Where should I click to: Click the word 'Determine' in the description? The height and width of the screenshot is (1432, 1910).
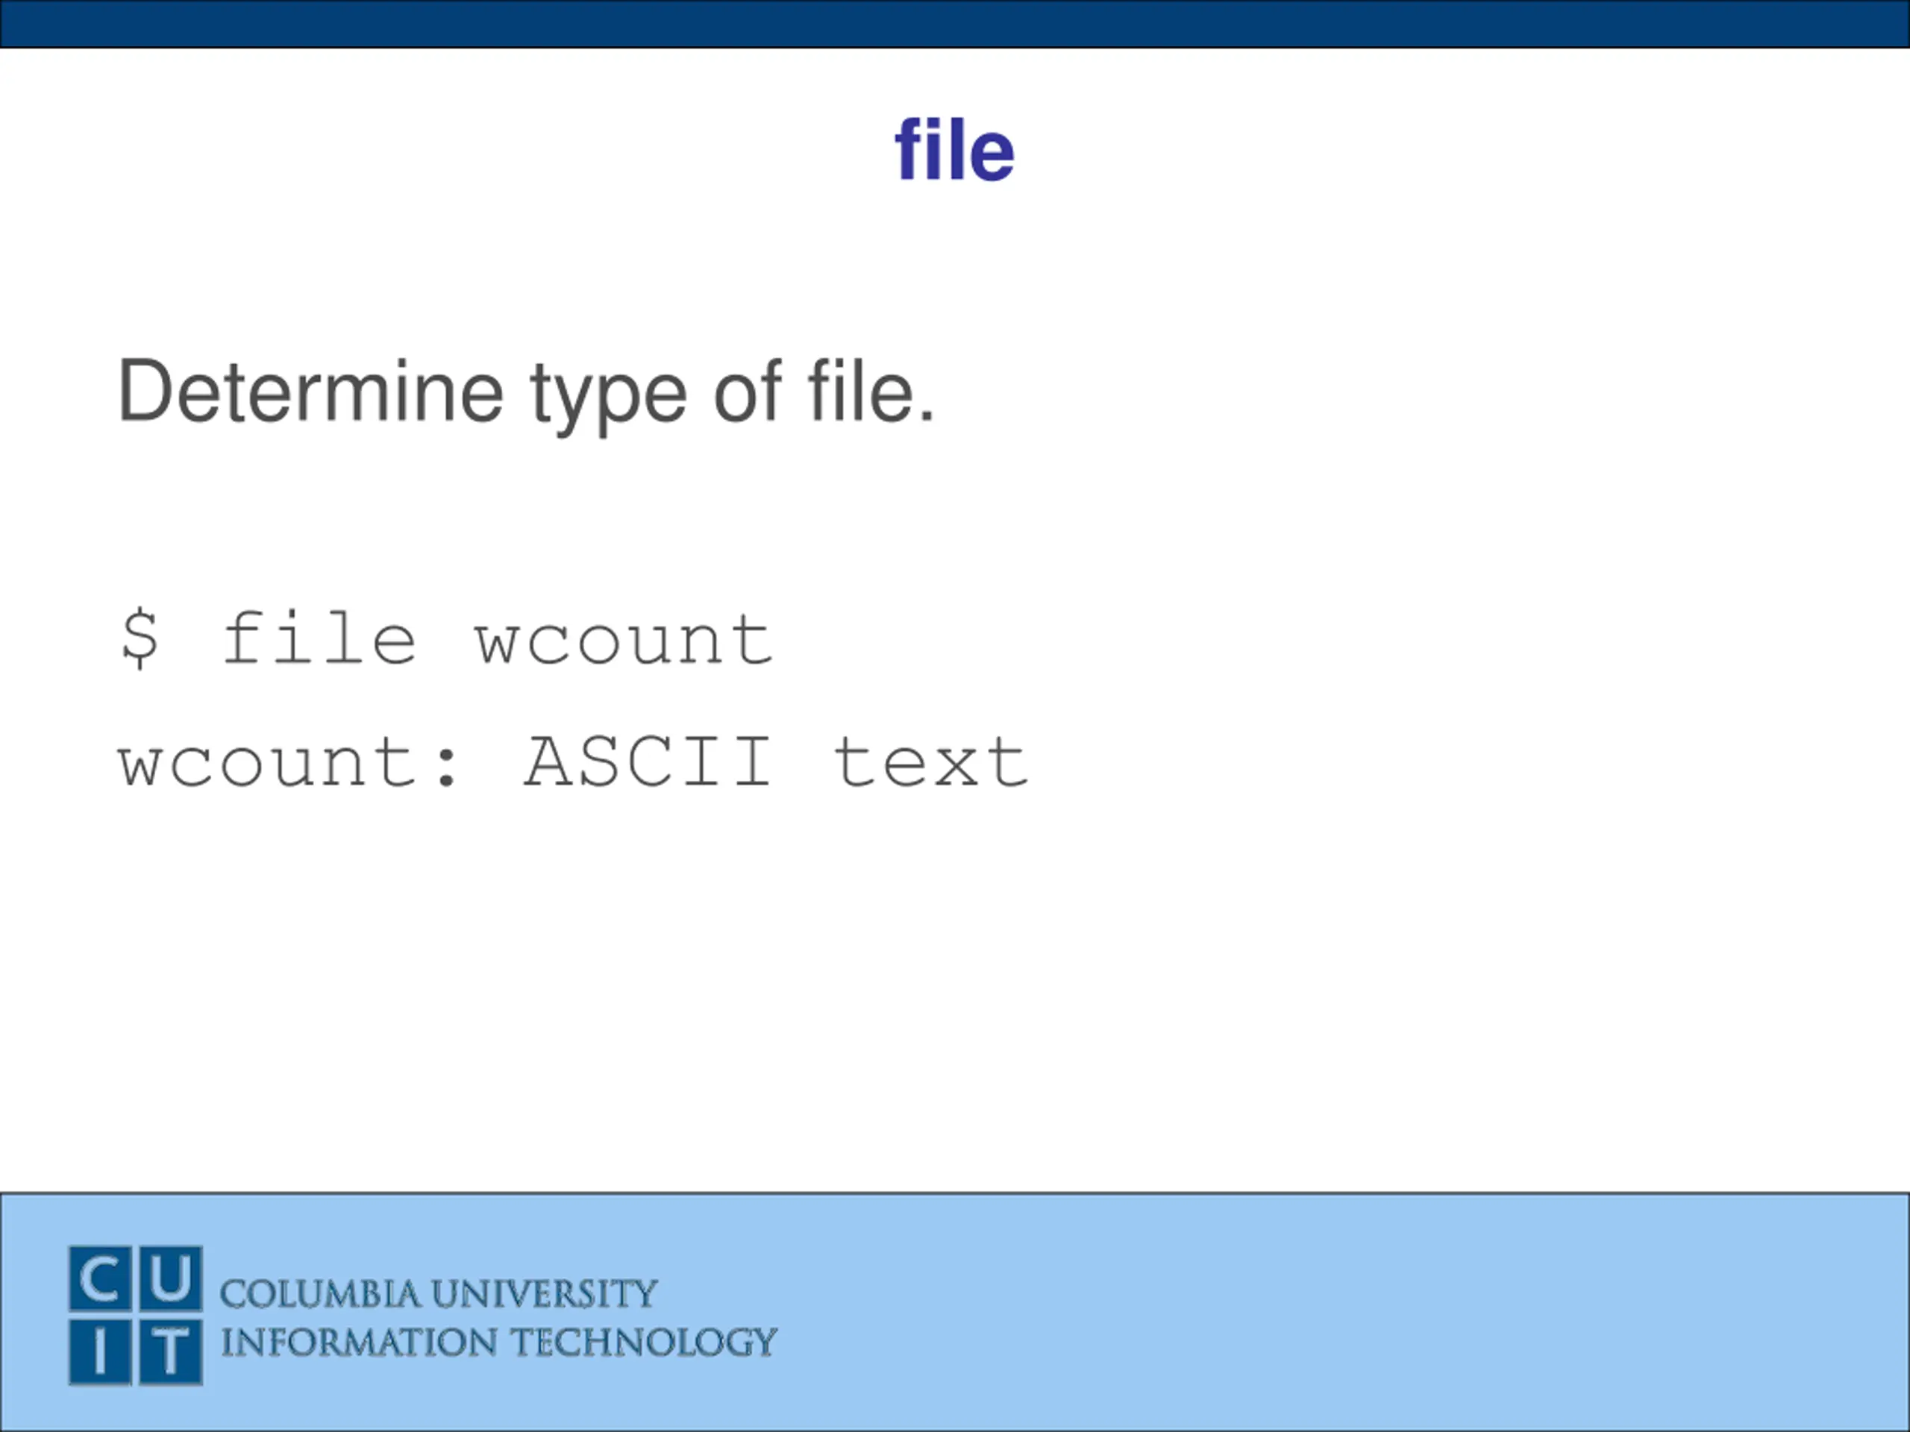pos(311,390)
